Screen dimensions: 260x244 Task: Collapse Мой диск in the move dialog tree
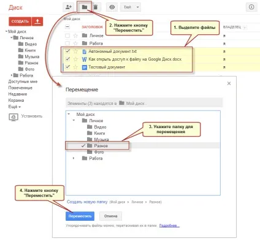tap(69, 114)
